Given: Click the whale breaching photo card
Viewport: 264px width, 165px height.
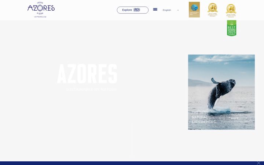Looking at the screenshot, I should click(x=221, y=92).
